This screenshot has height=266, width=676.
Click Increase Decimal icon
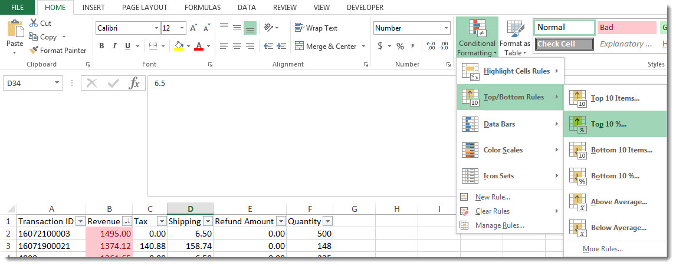[430, 46]
